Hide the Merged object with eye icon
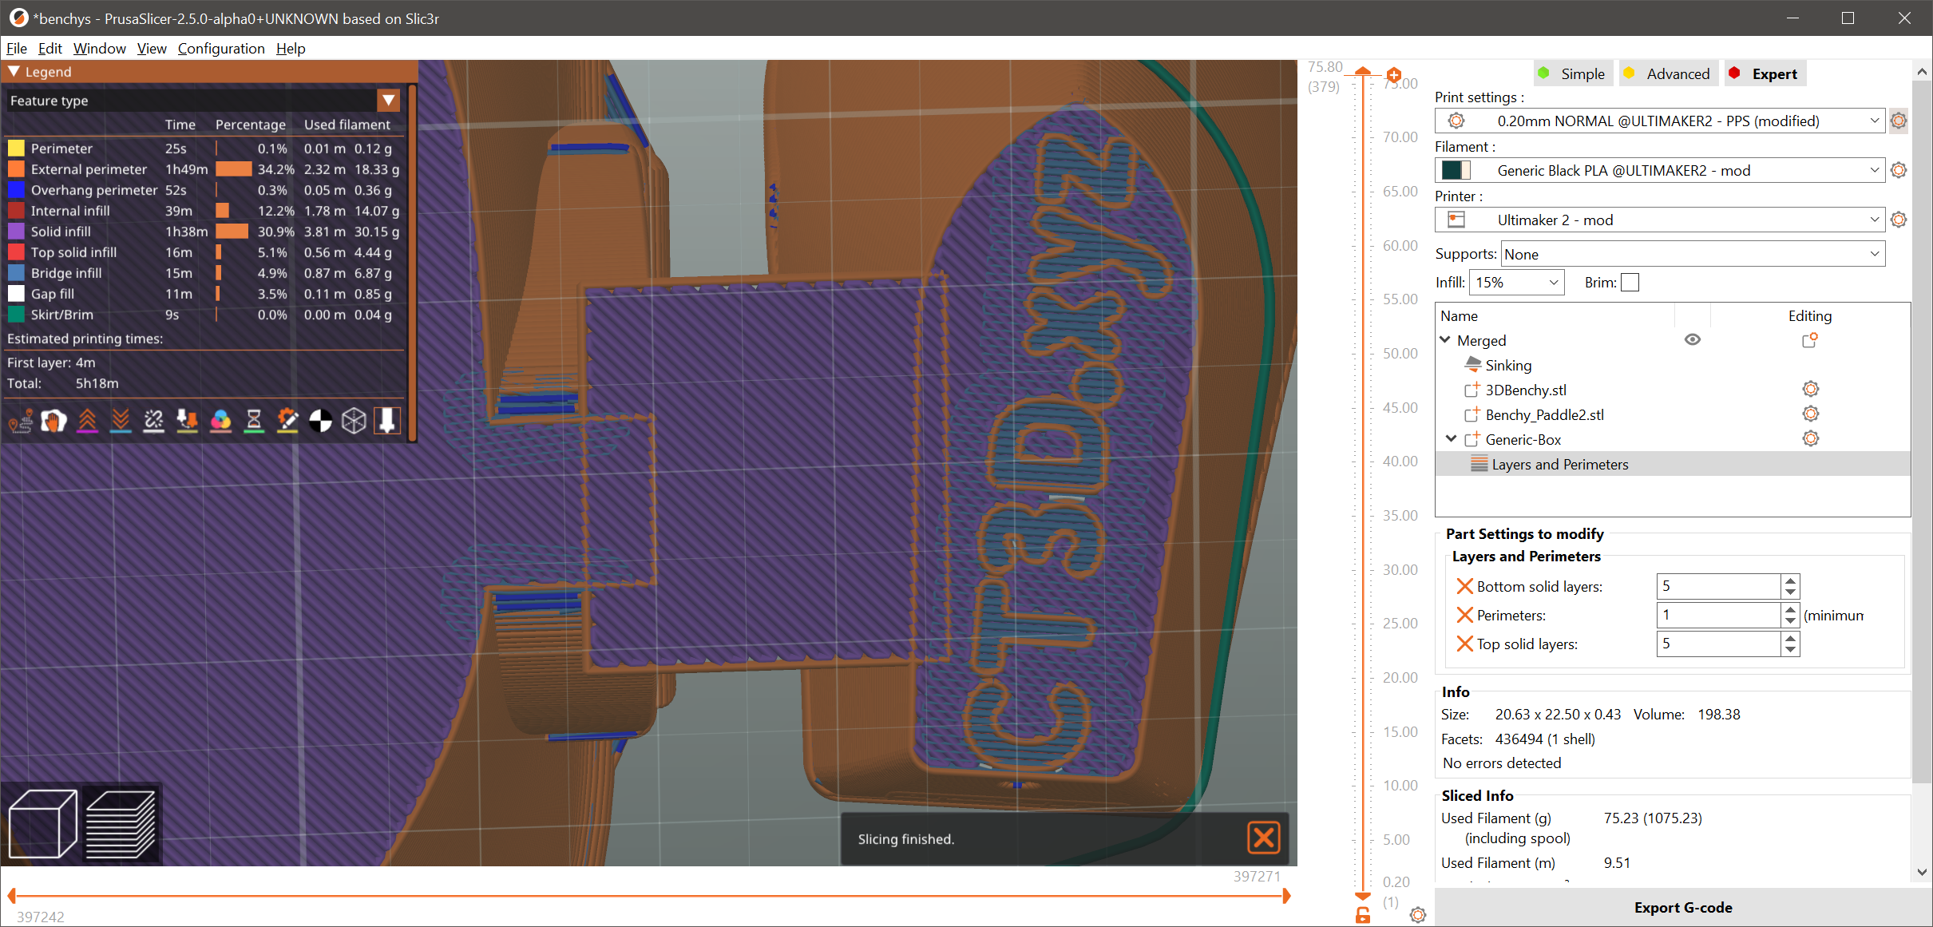Screen dimensions: 1933x927 1692,340
